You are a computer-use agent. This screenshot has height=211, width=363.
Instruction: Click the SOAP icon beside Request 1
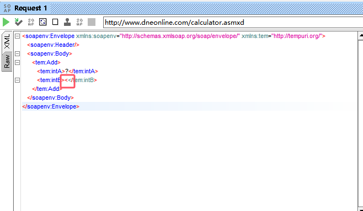click(x=7, y=8)
